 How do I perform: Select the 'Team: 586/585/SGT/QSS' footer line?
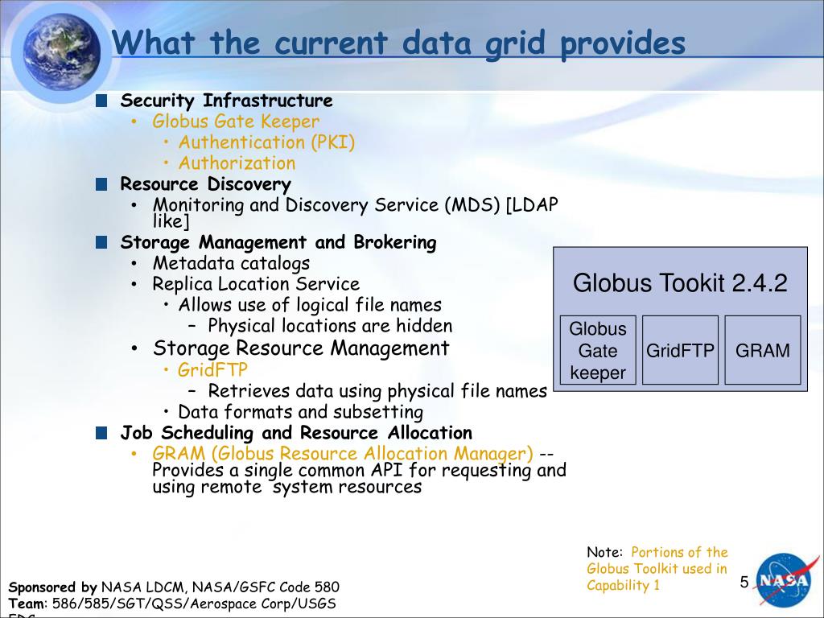click(172, 604)
